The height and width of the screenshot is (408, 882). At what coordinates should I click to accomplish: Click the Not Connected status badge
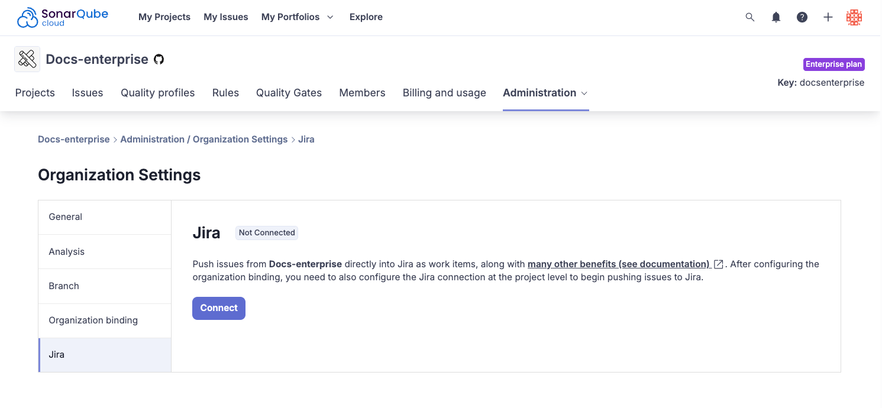click(x=267, y=233)
